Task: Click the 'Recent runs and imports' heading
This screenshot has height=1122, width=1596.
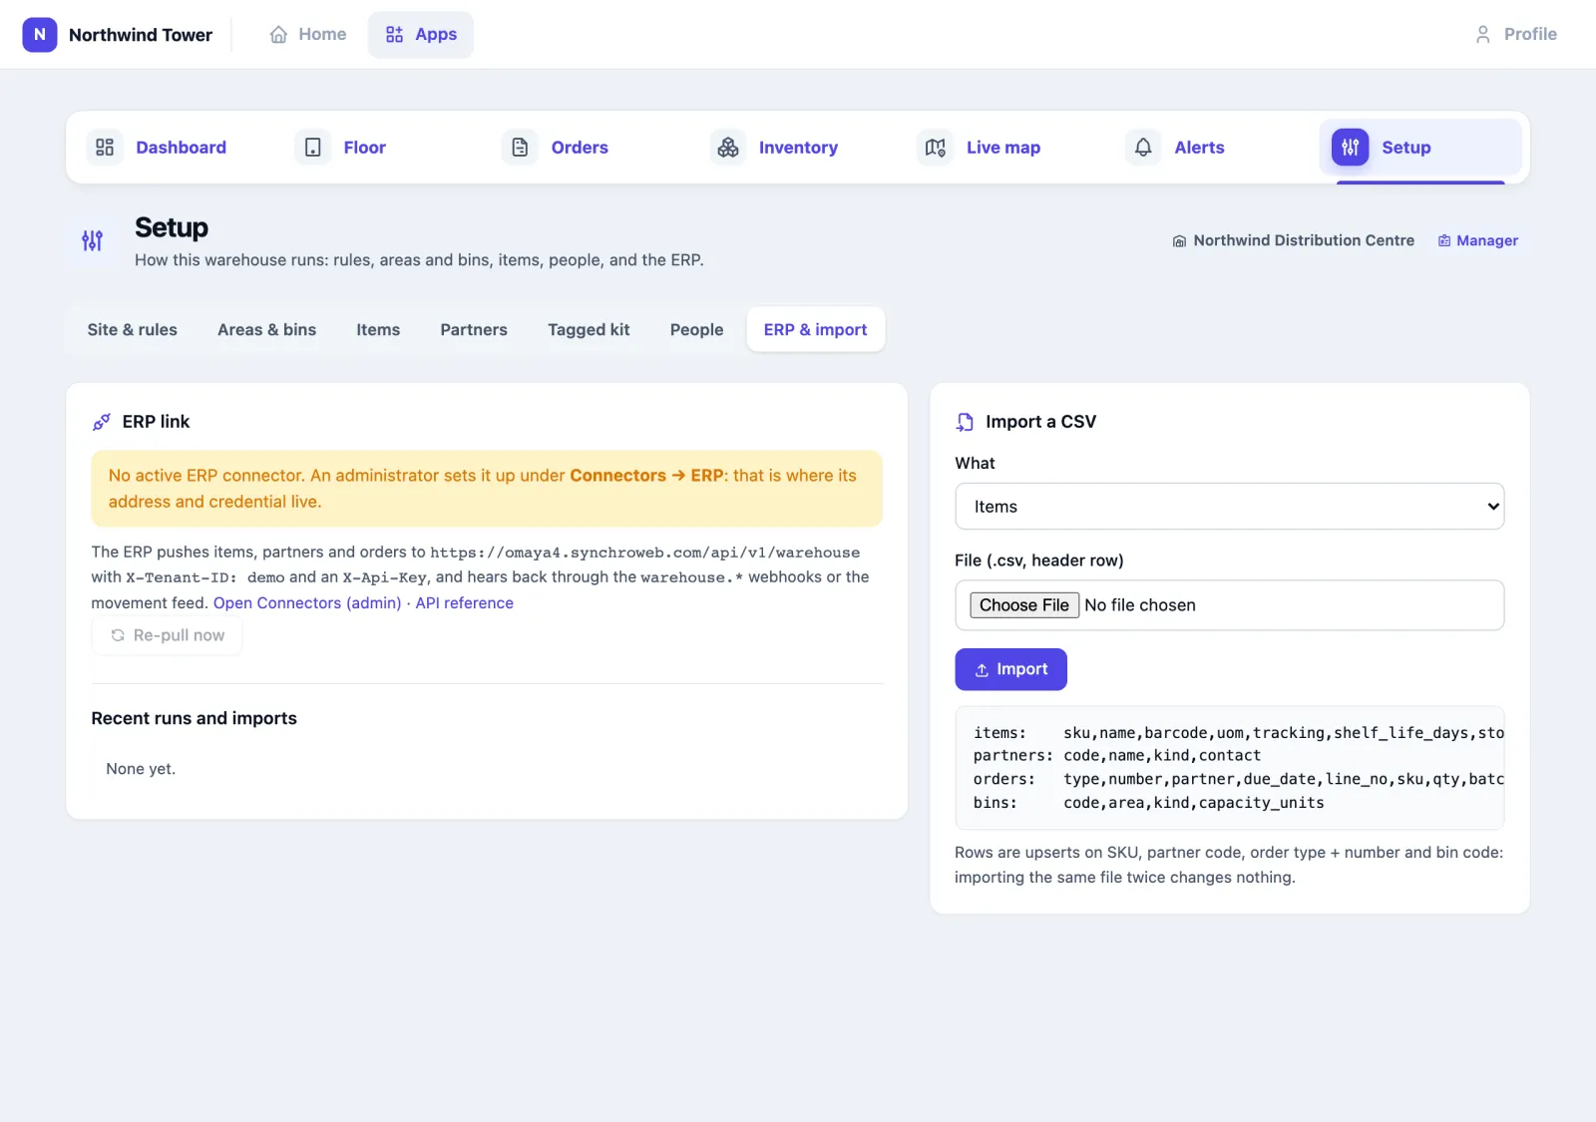Action: [x=194, y=718]
